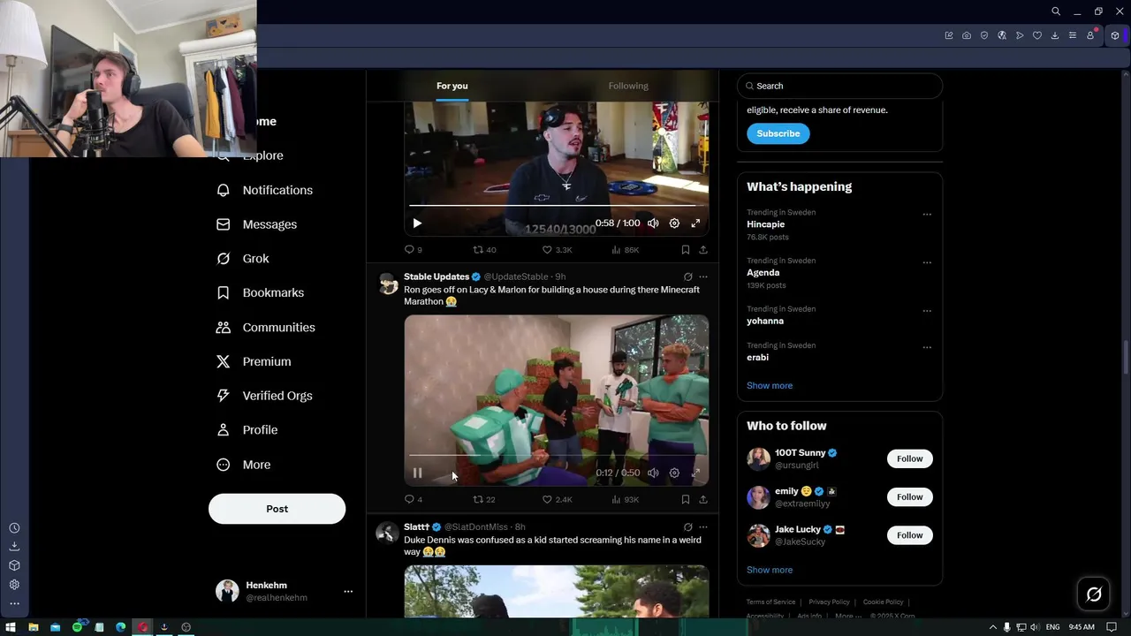This screenshot has width=1131, height=636.
Task: Open Verified Orgs
Action: (264, 396)
